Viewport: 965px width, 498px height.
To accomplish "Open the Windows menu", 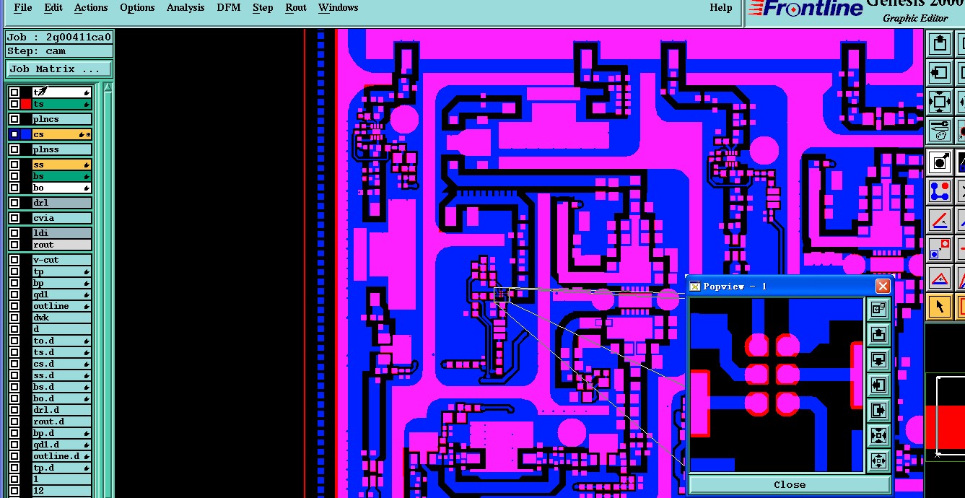I will click(338, 8).
